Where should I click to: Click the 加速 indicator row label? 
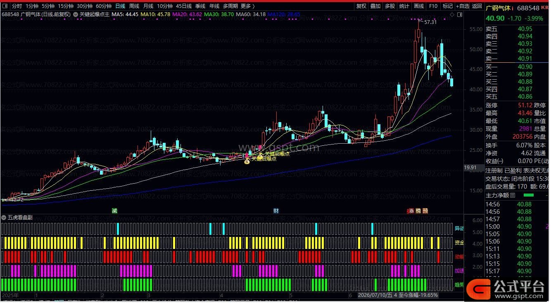point(459,271)
